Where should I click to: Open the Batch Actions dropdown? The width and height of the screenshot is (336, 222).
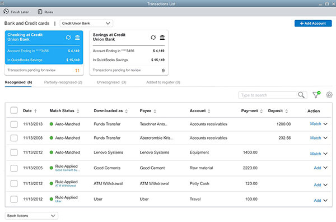pos(31,216)
